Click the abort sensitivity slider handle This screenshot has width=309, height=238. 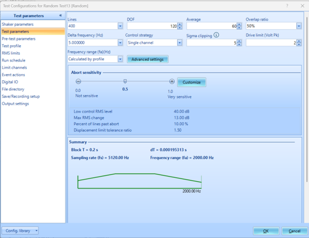[125, 81]
